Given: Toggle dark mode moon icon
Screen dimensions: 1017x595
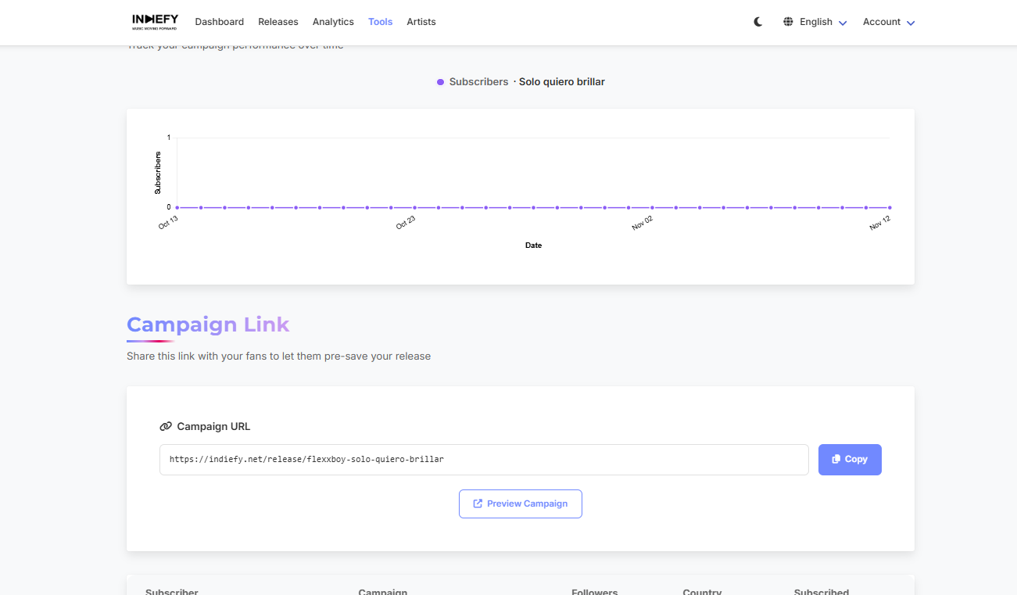Looking at the screenshot, I should pos(758,22).
